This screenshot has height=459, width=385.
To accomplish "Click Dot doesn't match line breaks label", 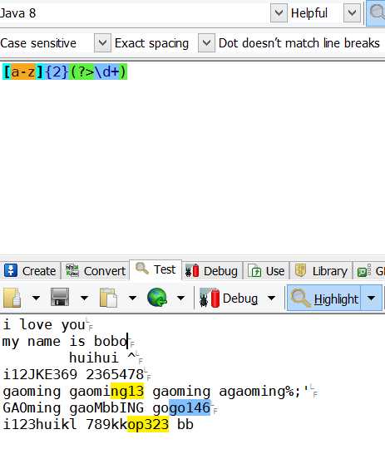I will click(299, 43).
